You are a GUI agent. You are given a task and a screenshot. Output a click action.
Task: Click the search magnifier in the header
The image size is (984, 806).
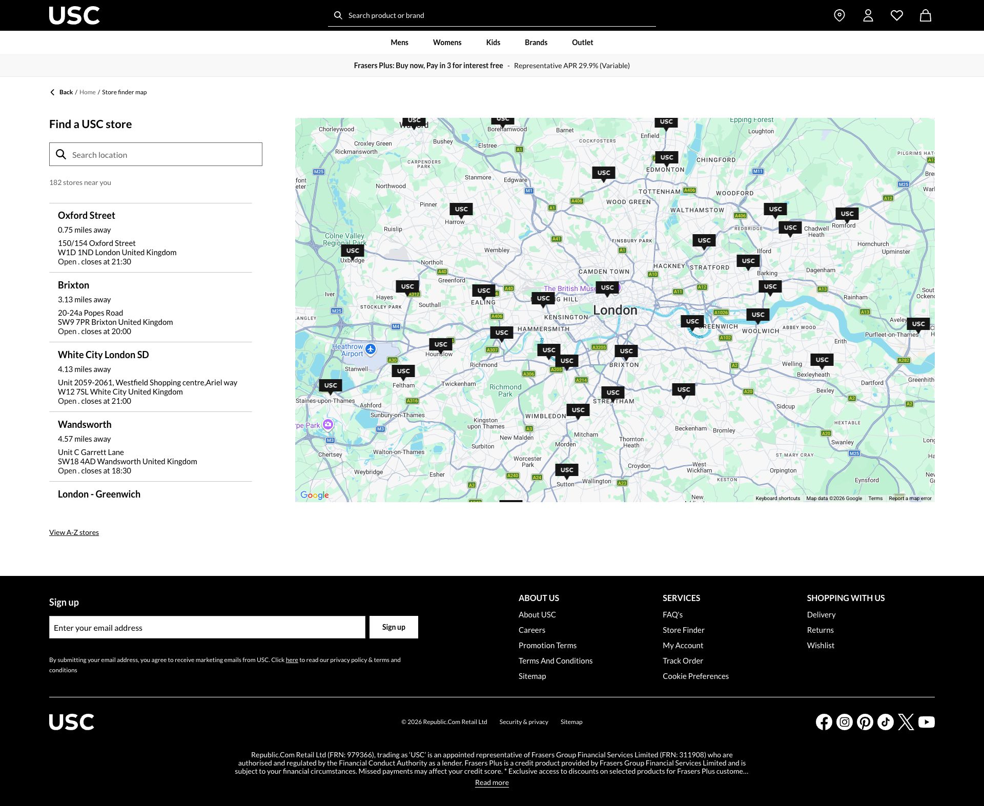click(x=338, y=15)
